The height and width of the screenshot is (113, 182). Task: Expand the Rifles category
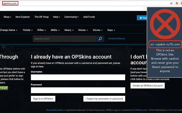42,30
